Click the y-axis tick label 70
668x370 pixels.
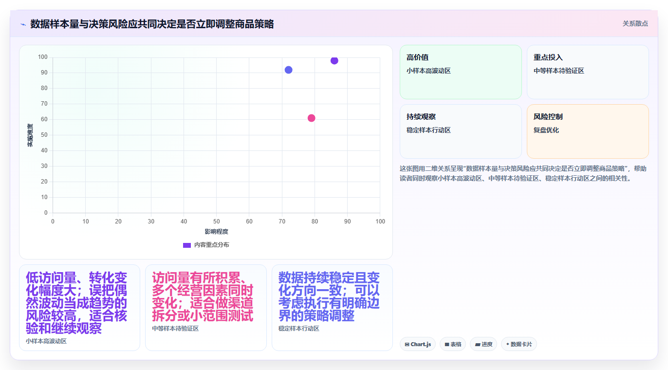(x=44, y=104)
